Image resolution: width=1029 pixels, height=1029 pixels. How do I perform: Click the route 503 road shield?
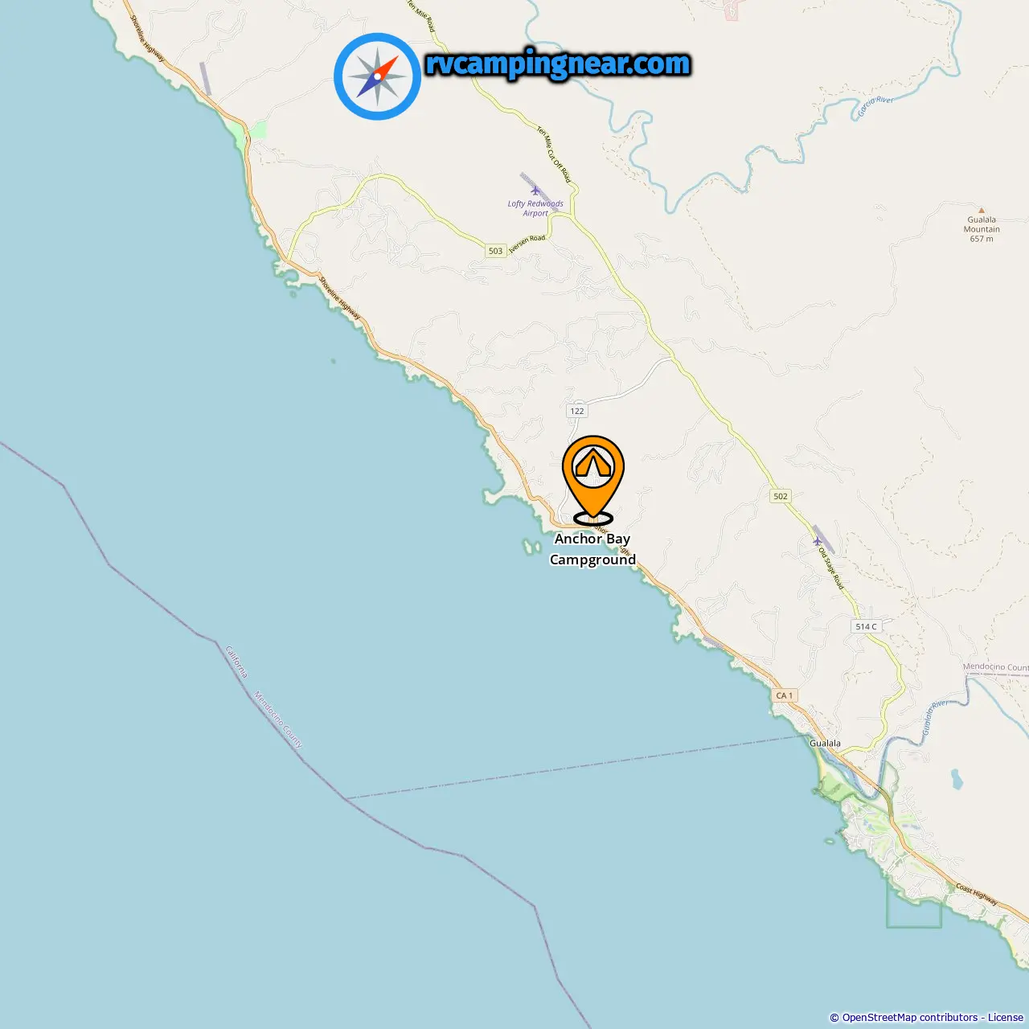click(x=495, y=251)
